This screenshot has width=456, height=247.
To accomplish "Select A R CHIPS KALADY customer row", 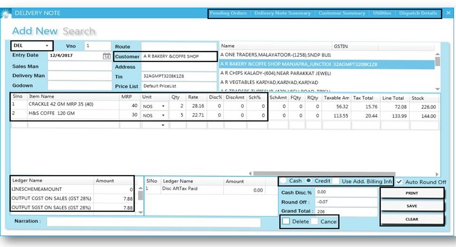I will click(x=327, y=73).
